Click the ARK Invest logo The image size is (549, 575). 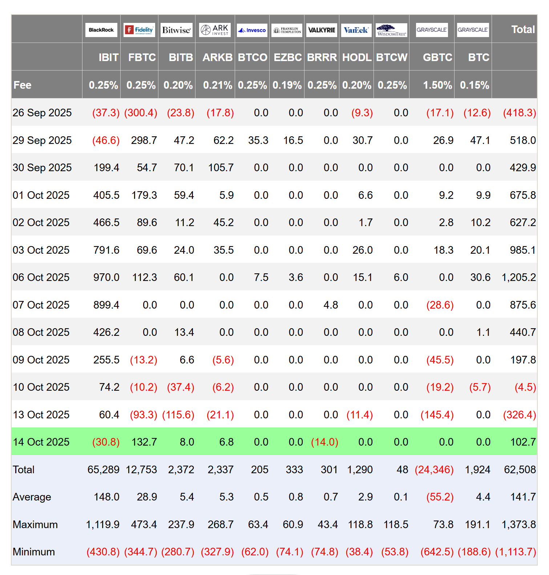point(215,30)
